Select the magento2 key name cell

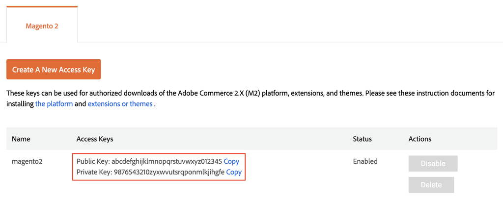coord(28,161)
